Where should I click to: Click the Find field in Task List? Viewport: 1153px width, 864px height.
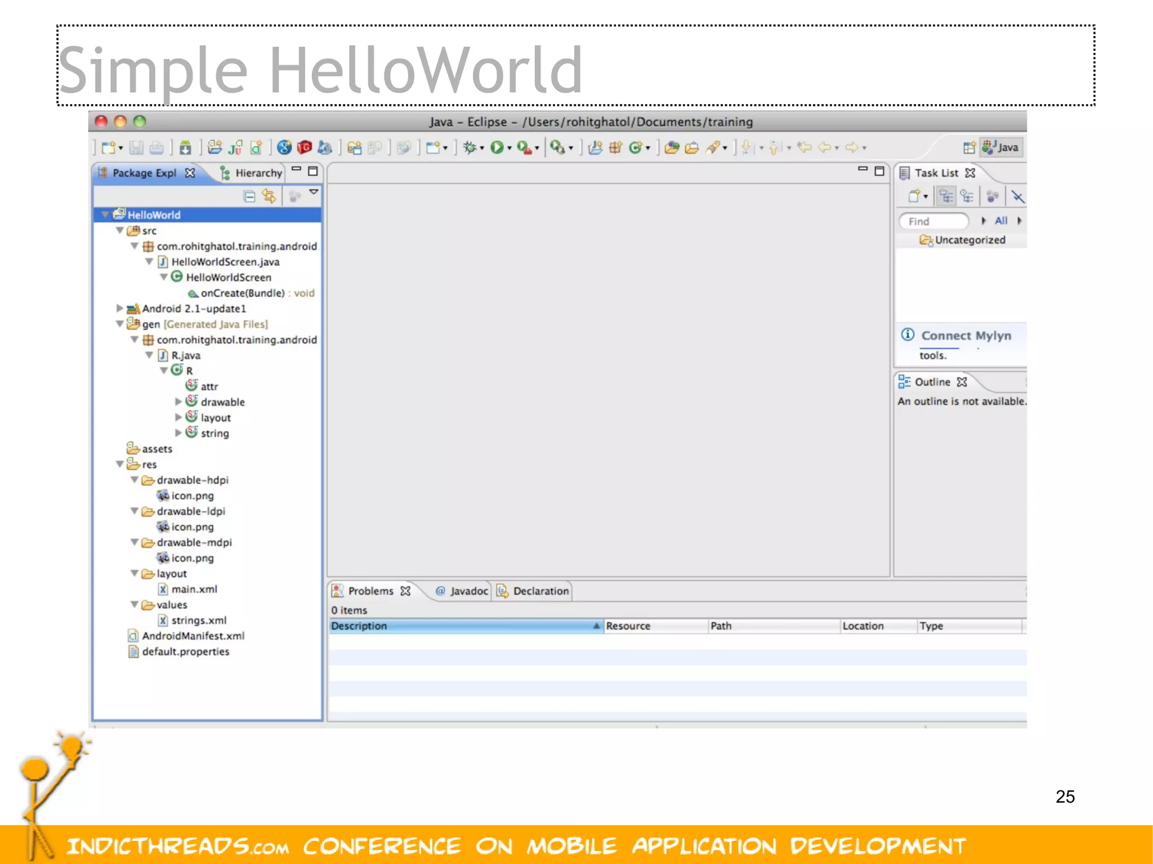tap(934, 221)
